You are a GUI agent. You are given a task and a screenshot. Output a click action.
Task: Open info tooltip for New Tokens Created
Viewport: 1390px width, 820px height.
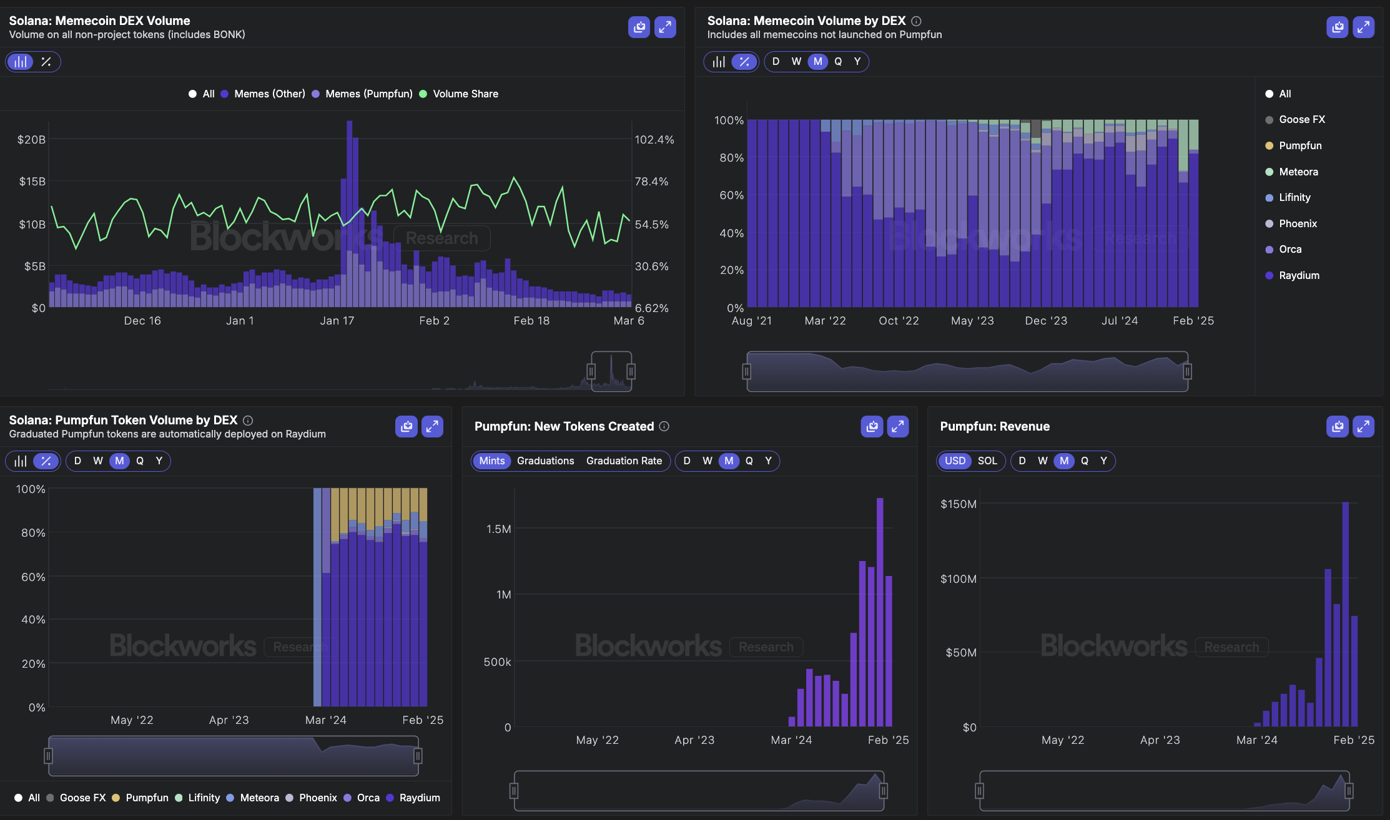click(664, 426)
